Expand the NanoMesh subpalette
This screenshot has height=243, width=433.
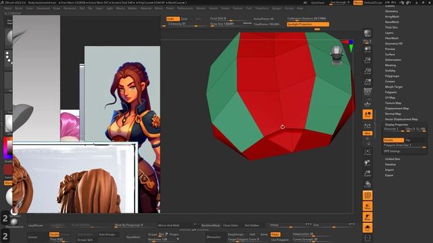click(392, 22)
